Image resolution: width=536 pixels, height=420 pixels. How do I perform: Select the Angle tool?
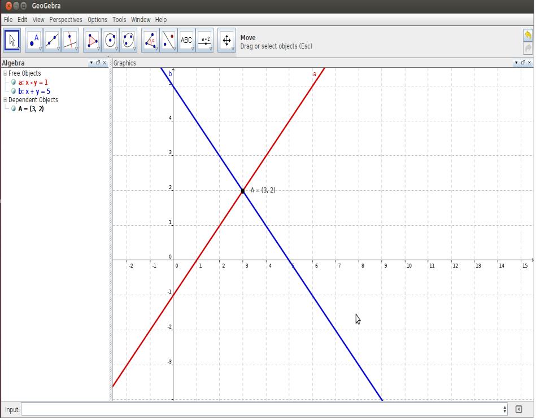click(150, 40)
